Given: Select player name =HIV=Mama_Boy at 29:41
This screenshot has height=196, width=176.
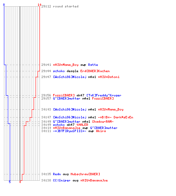Looking at the screenshot, I should (x=66, y=65).
